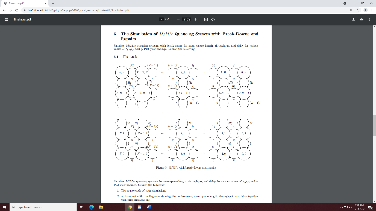376x211 pixels.
Task: Edit the current page number field
Action: 162,19
